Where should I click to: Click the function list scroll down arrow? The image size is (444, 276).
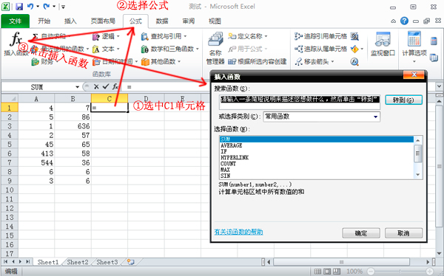pyautogui.click(x=418, y=175)
